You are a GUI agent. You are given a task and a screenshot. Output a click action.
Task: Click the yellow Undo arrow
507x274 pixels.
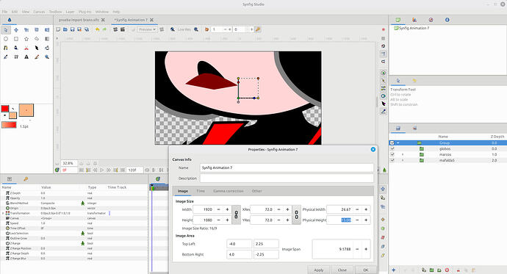[x=97, y=29]
